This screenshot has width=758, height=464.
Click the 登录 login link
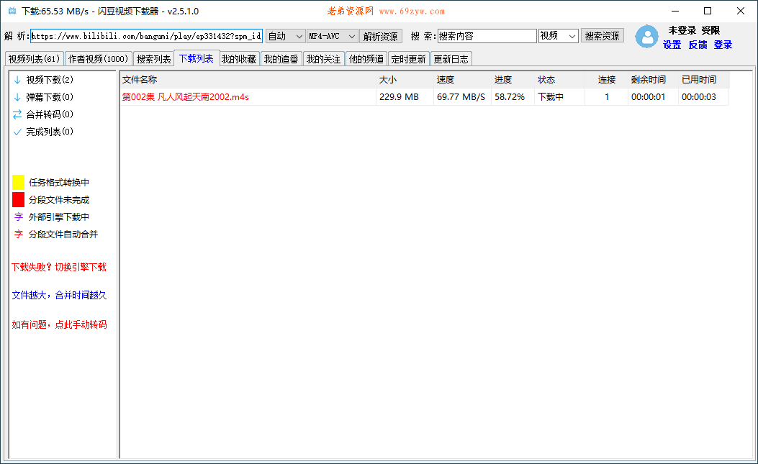point(723,45)
